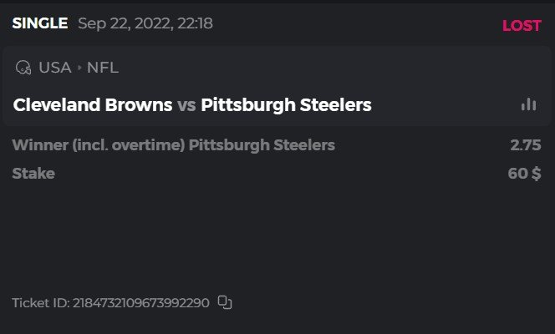Click the LOST bet status label
This screenshot has height=334, width=555.
pos(522,25)
